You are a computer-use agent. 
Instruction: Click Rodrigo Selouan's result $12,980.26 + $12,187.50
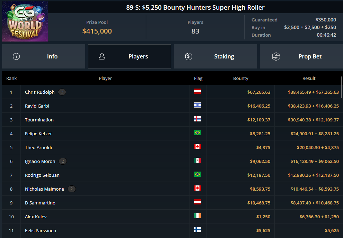(x=313, y=175)
